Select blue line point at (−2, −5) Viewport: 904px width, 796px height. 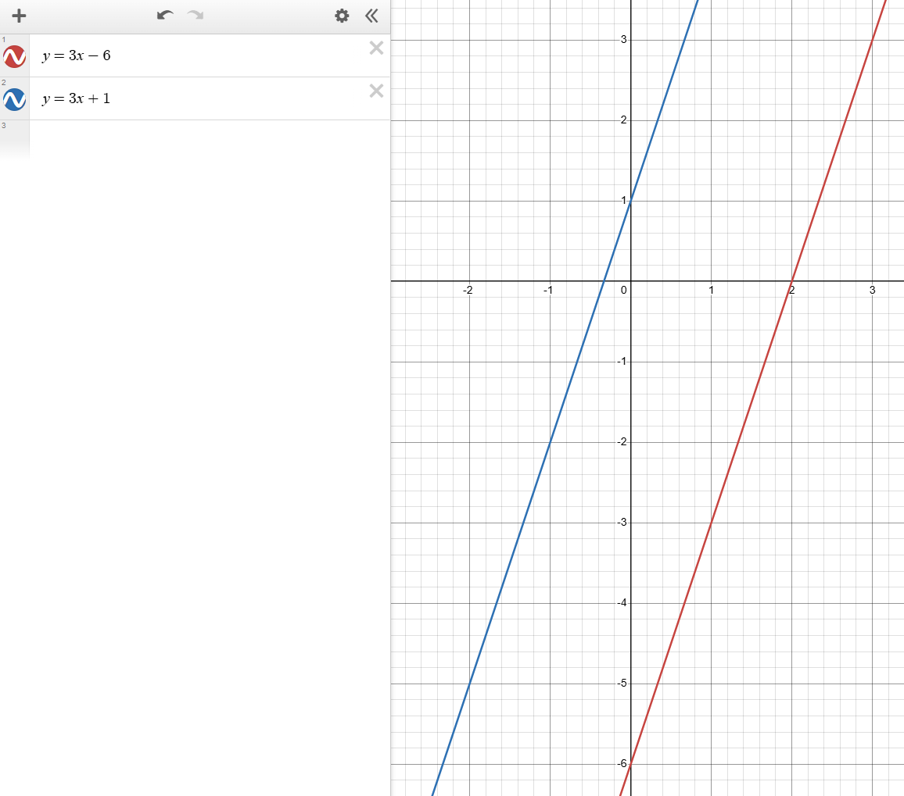click(x=469, y=684)
